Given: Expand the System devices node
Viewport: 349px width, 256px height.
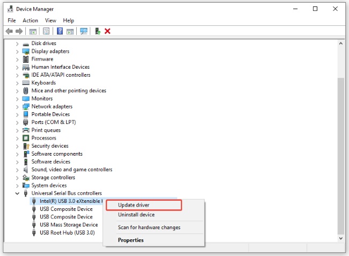Looking at the screenshot, I should (17, 186).
